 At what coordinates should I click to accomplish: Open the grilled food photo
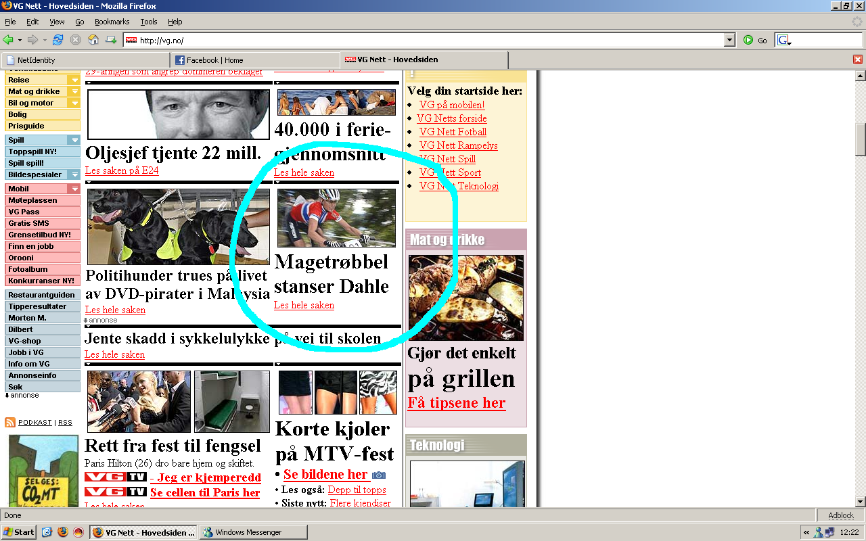pyautogui.click(x=466, y=298)
